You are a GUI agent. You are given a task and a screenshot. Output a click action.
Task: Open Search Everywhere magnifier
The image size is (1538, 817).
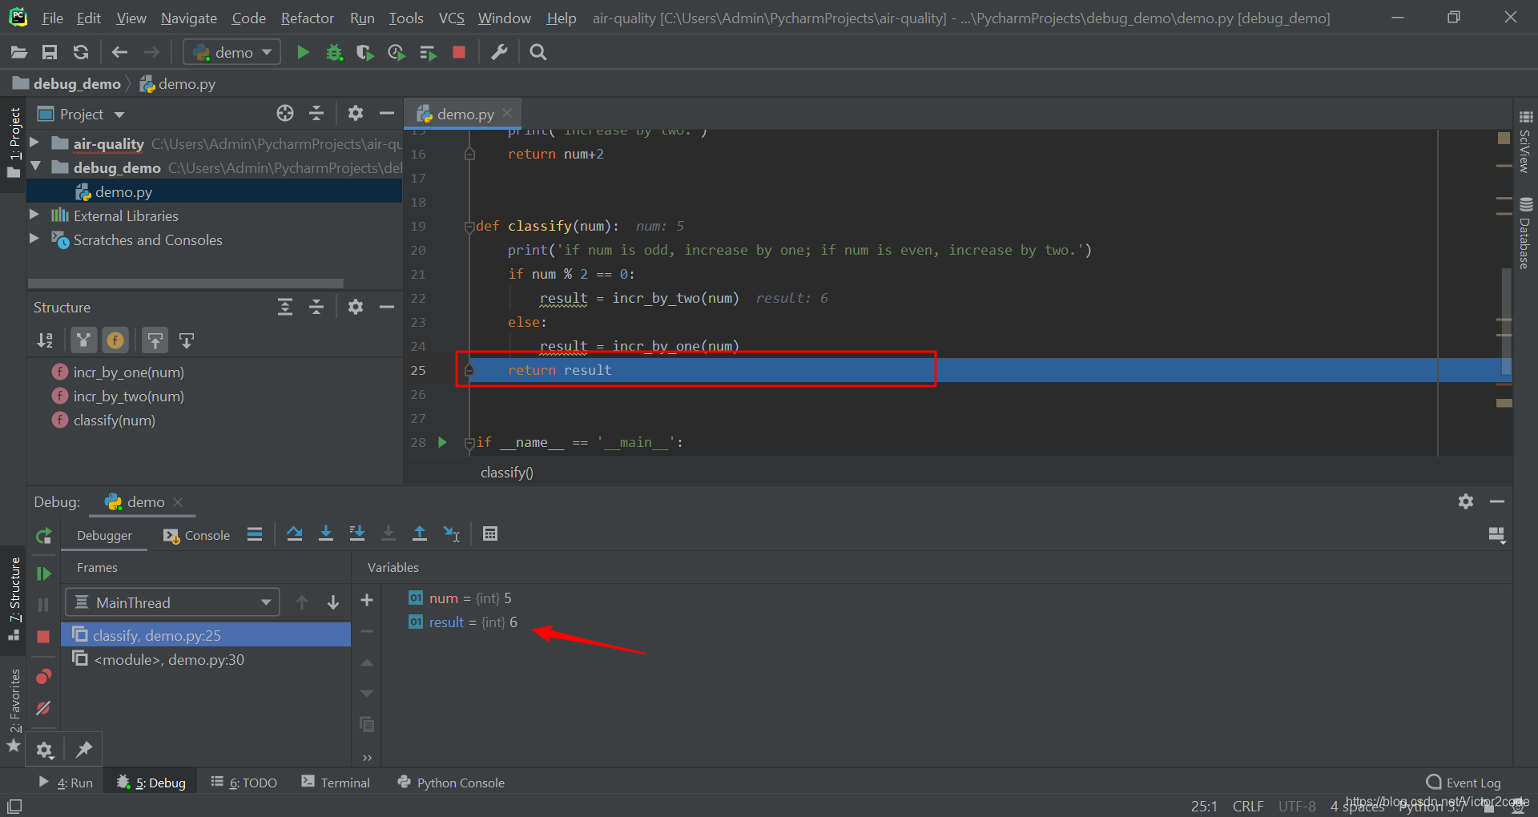[538, 52]
